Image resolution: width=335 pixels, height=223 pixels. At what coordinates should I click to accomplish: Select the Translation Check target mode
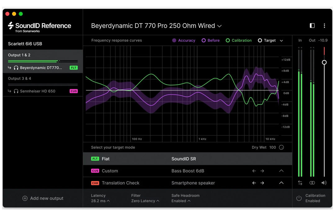(x=188, y=183)
